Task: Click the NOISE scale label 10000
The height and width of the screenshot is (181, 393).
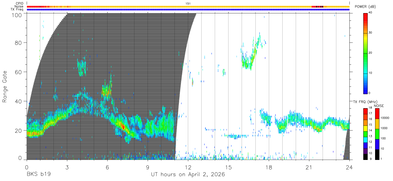Action: (x=385, y=118)
